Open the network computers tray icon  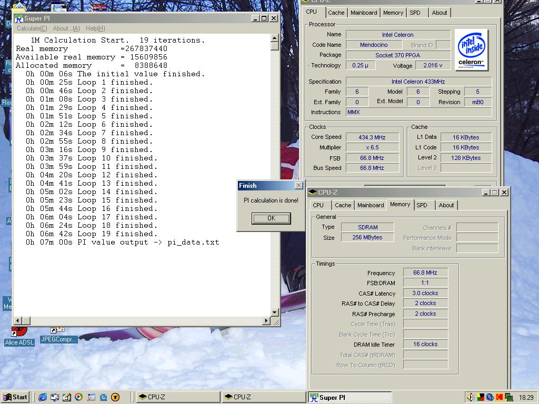coord(509,397)
